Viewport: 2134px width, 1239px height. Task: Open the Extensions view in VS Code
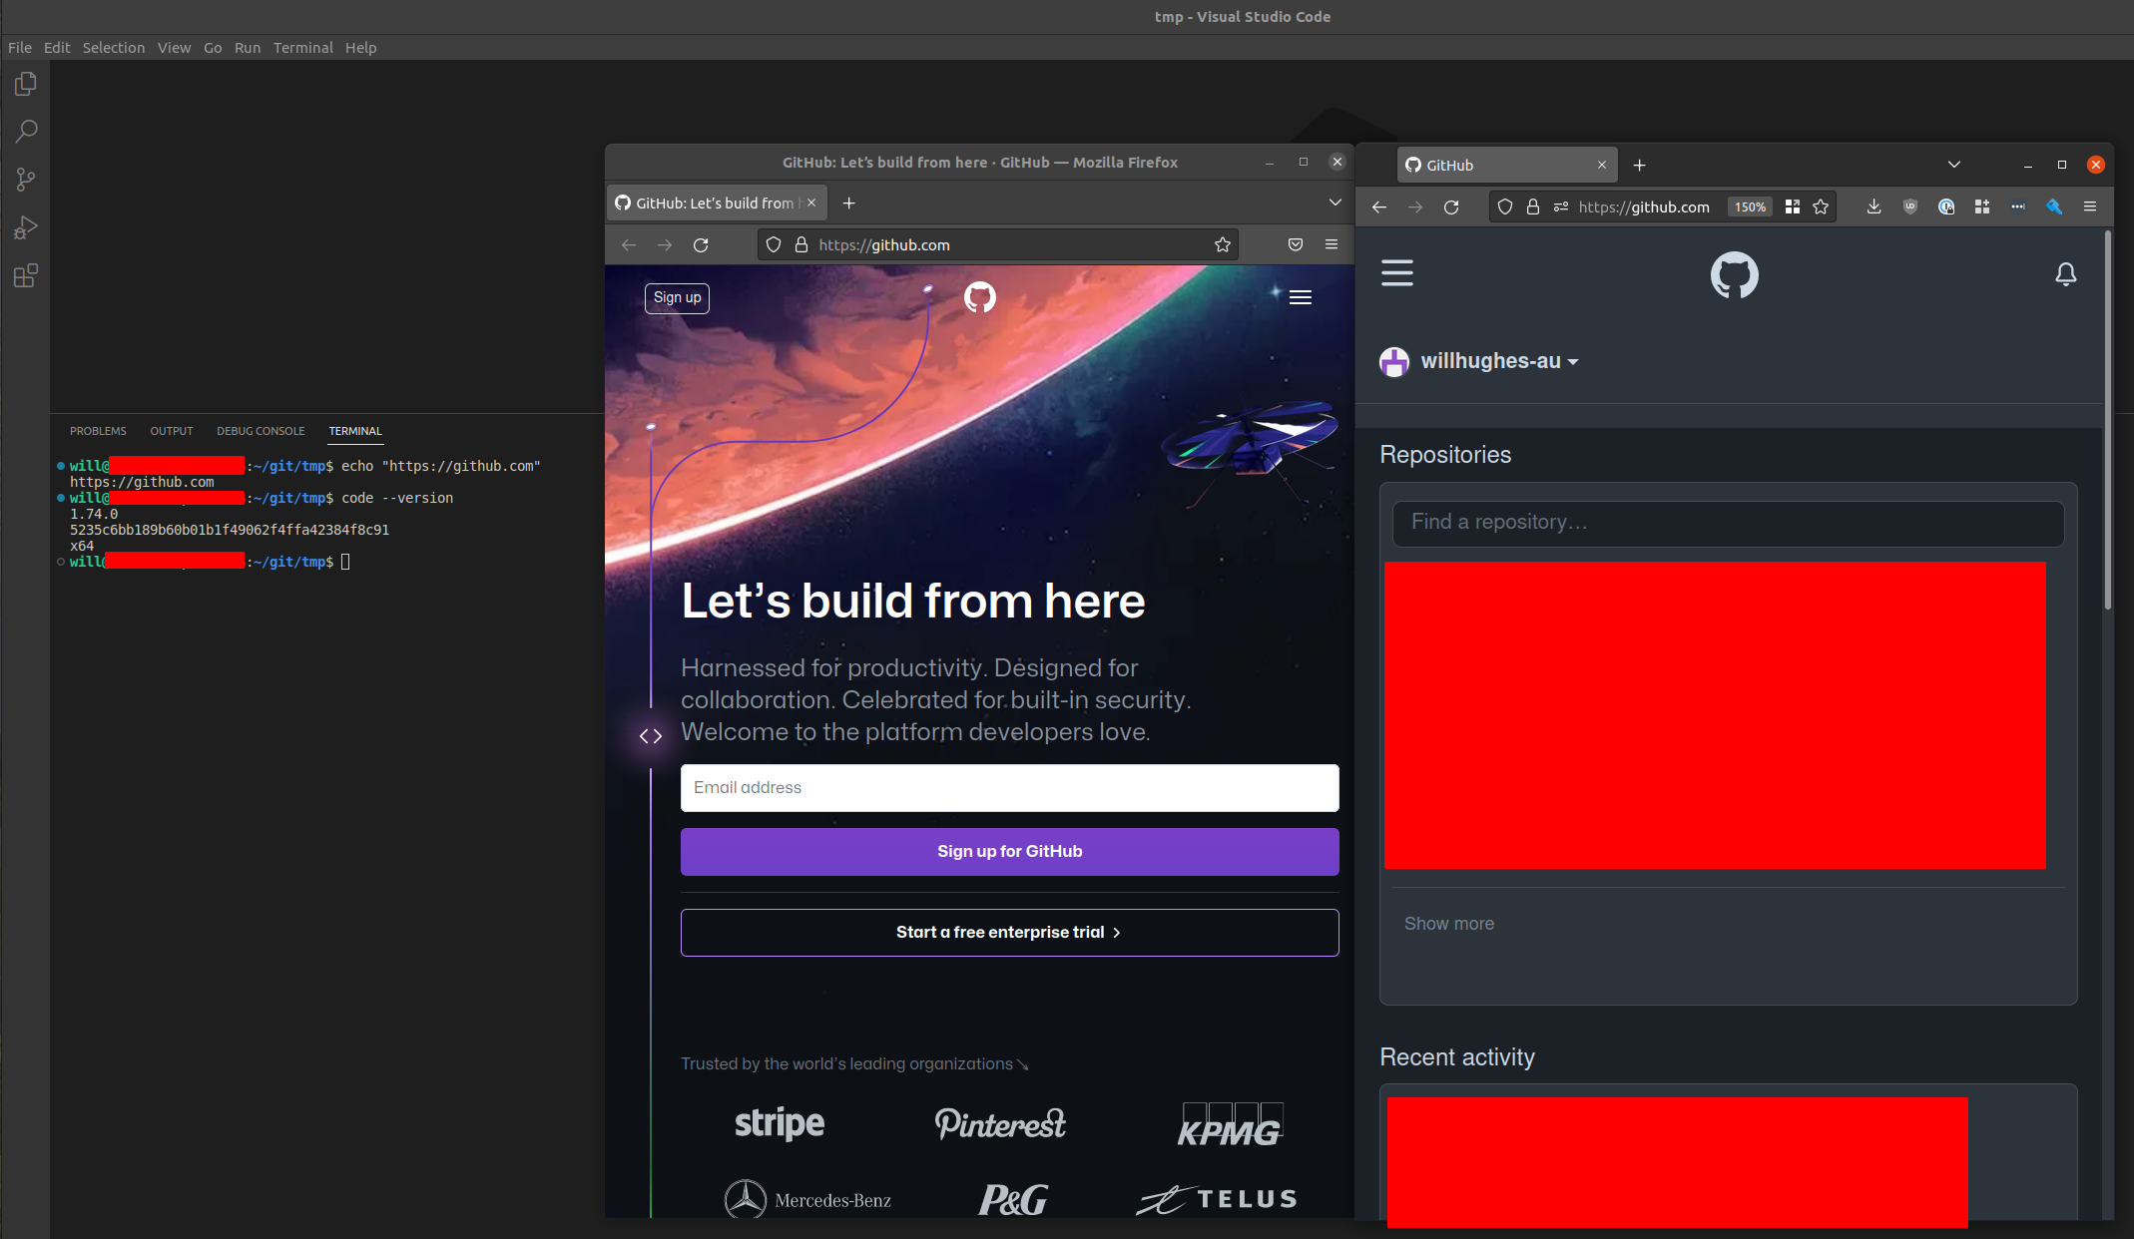[25, 276]
